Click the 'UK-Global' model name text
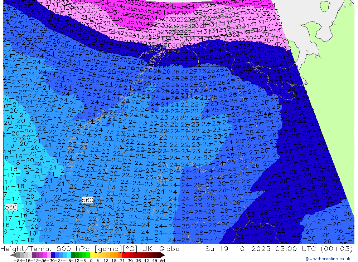This screenshot has width=358, height=262. pyautogui.click(x=162, y=248)
